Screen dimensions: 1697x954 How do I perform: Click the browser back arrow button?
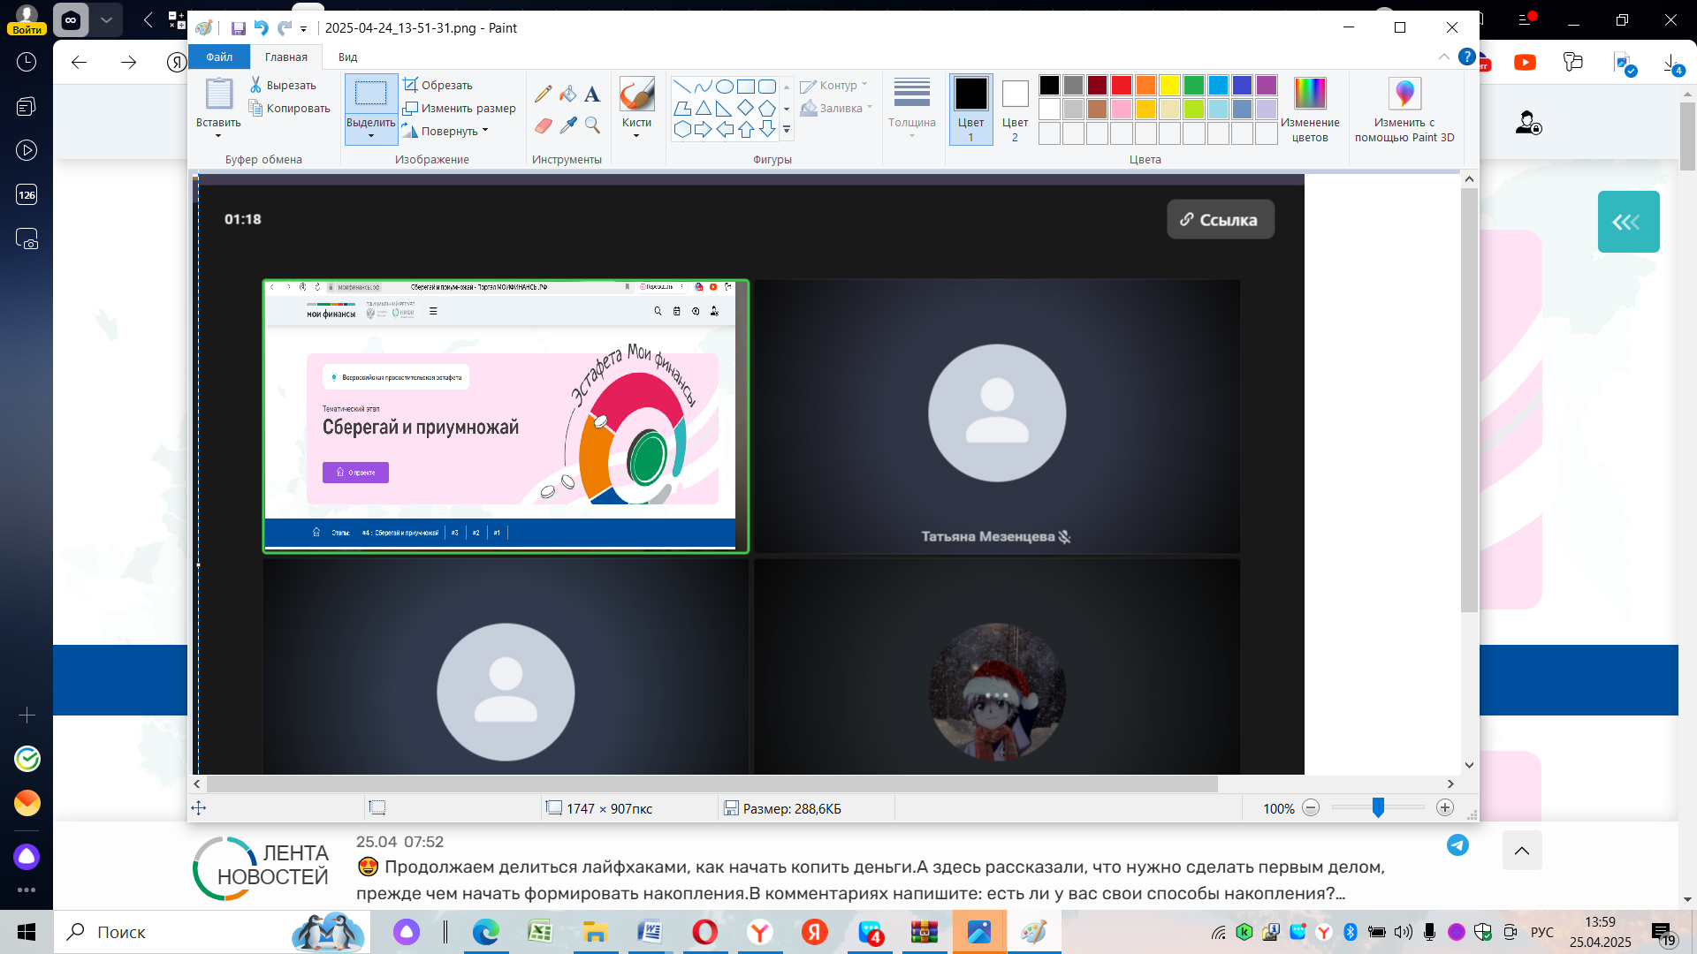(x=80, y=62)
